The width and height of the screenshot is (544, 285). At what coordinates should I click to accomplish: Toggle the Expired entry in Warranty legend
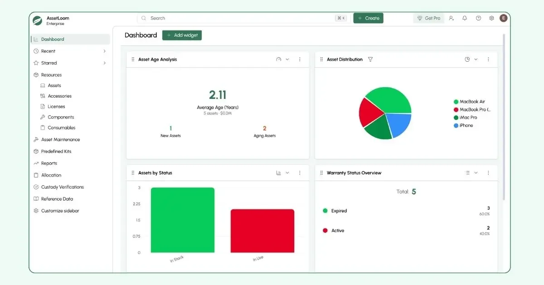(339, 211)
